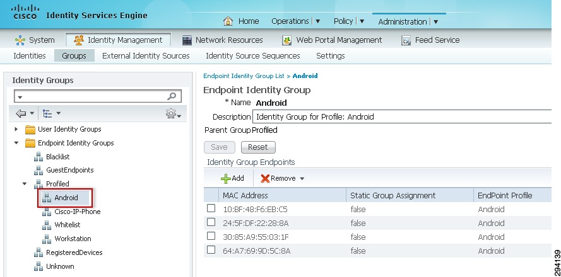Viewport: 561px width, 277px height.
Task: Open the dropdown arrow in the search box
Action: tap(20, 97)
